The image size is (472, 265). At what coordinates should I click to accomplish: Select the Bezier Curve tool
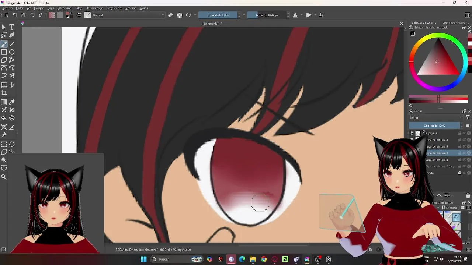point(4,68)
